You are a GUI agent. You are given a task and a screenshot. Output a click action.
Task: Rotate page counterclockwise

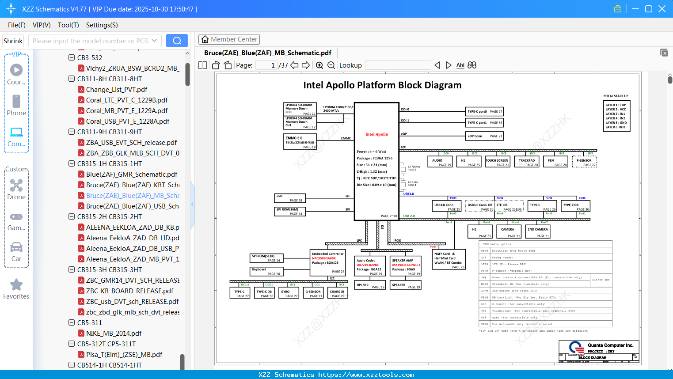pos(216,65)
